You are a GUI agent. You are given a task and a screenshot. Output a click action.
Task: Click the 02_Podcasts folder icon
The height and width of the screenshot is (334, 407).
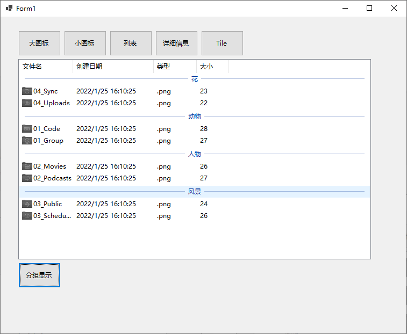point(27,178)
